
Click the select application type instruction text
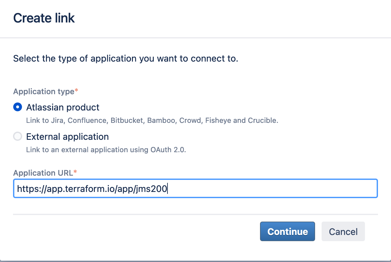coord(125,58)
